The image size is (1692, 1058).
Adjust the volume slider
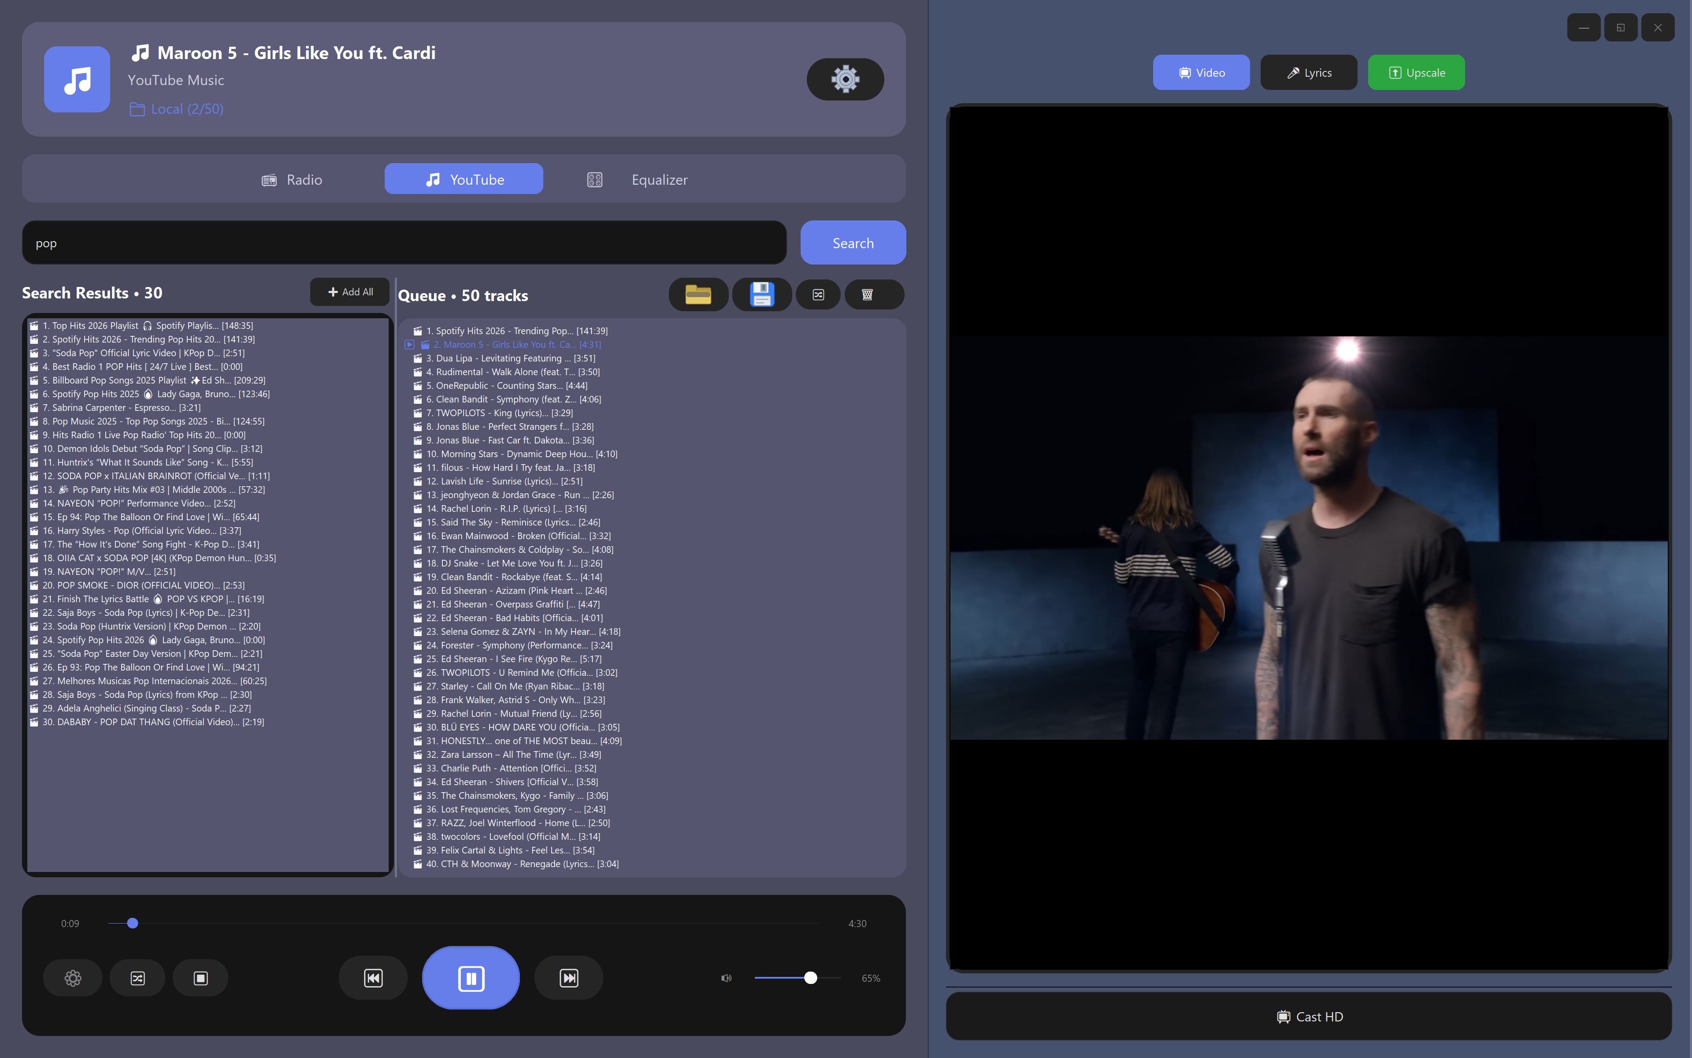(809, 977)
